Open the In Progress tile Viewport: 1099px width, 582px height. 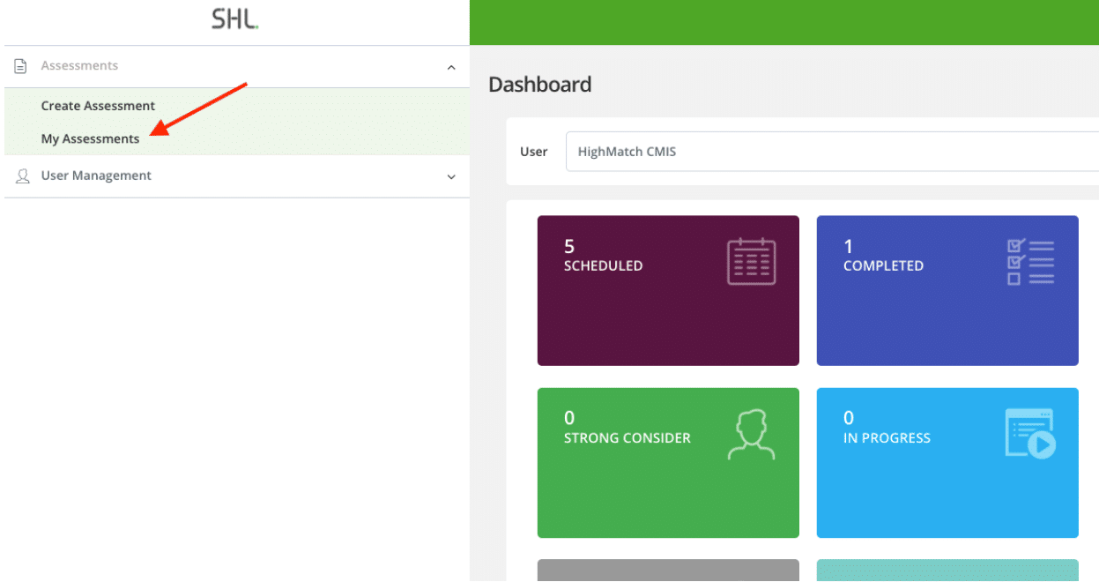[x=947, y=462]
